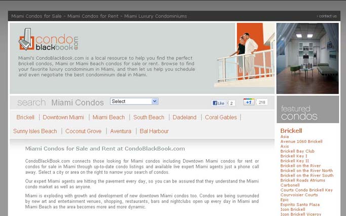Open Sunny Isles Beach condos
Image resolution: width=346 pixels, height=216 pixels.
point(35,131)
